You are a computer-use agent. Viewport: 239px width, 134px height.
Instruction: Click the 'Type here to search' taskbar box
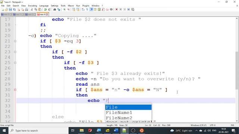click(38, 131)
